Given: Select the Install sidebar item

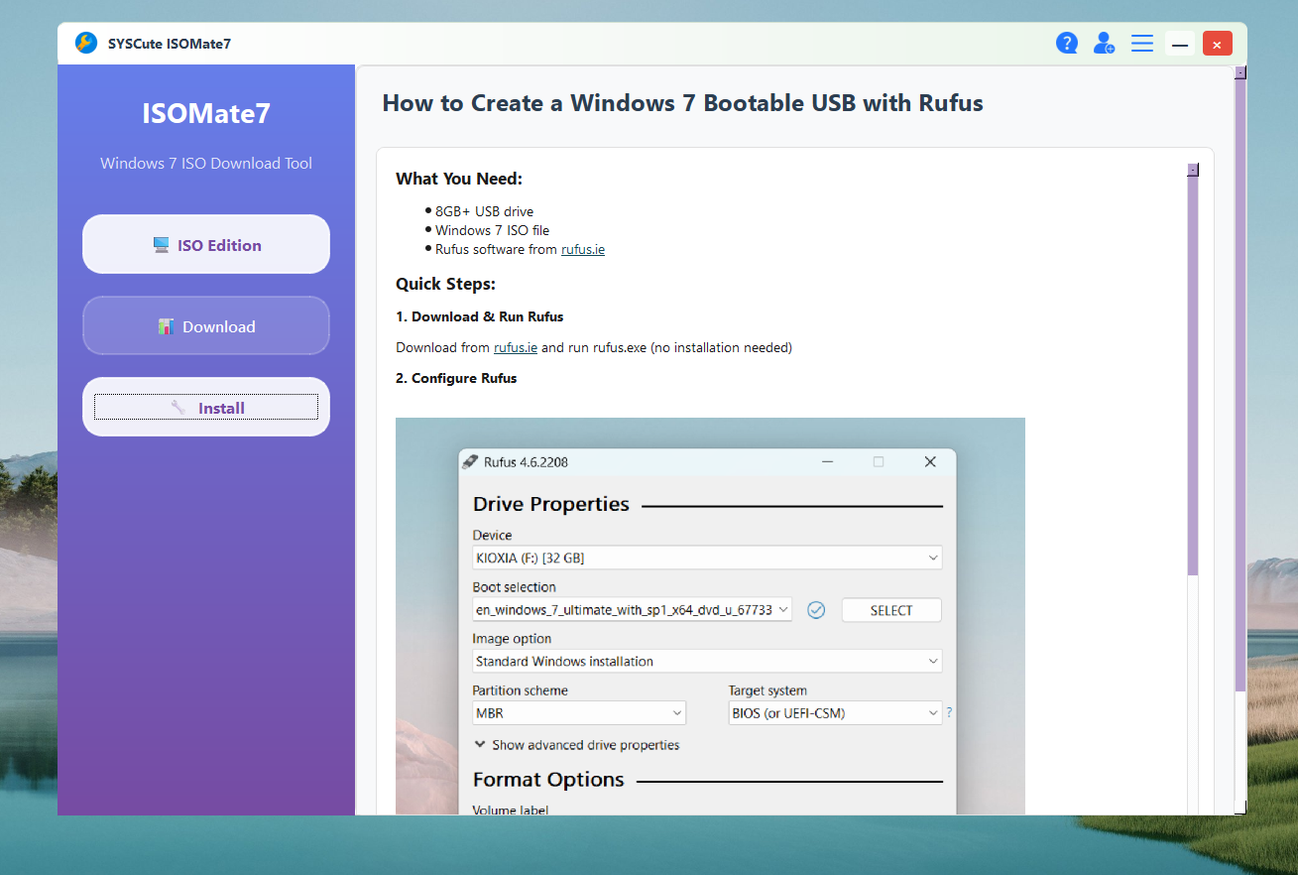Looking at the screenshot, I should [206, 408].
